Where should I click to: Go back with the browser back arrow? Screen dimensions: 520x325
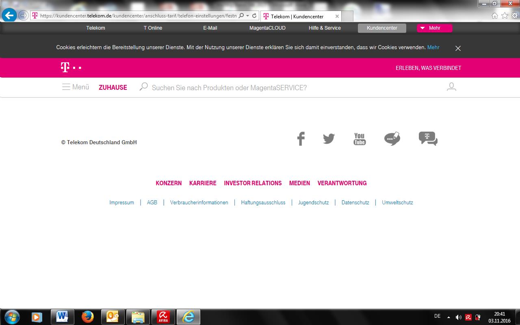[9, 16]
